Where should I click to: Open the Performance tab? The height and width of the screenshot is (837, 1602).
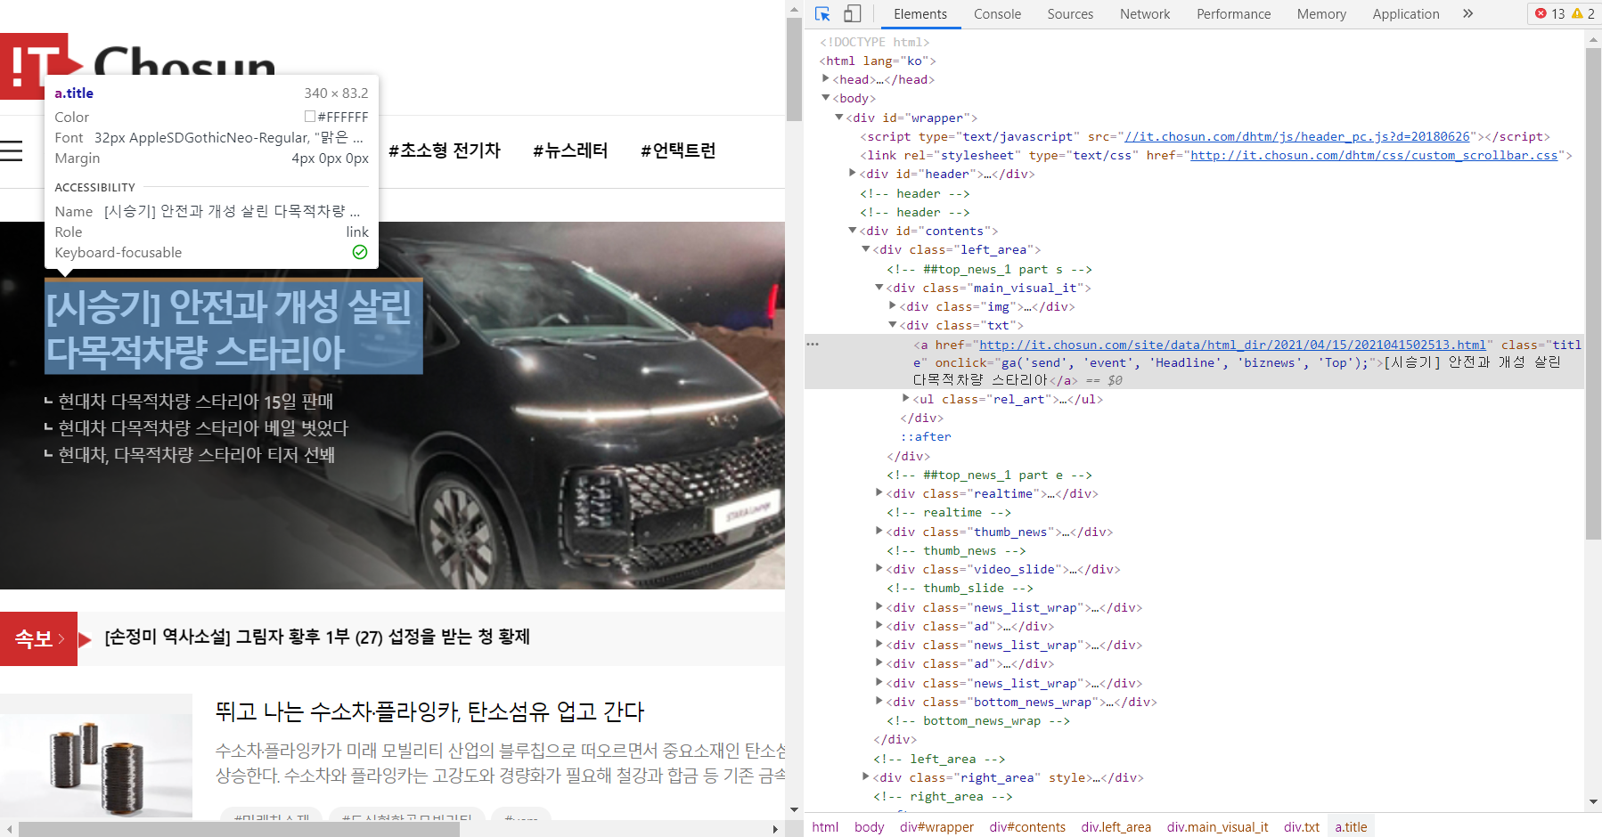tap(1233, 14)
